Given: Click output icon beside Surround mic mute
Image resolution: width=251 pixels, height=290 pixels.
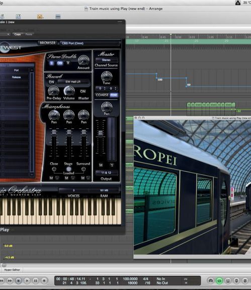Looking at the screenshot, I should tap(89, 178).
